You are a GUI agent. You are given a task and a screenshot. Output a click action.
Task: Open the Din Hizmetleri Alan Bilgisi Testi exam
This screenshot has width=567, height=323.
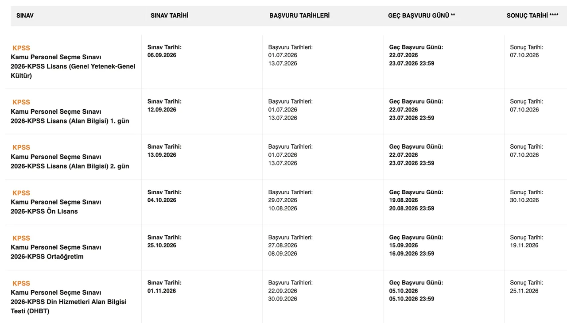point(69,302)
